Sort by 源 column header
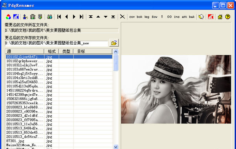The height and width of the screenshot is (149, 236). point(24,51)
